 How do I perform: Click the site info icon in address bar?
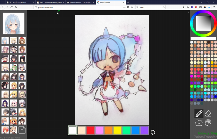point(36,7)
